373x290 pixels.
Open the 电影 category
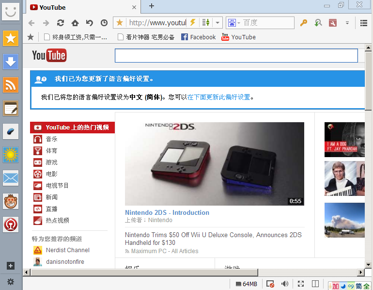coord(46,174)
